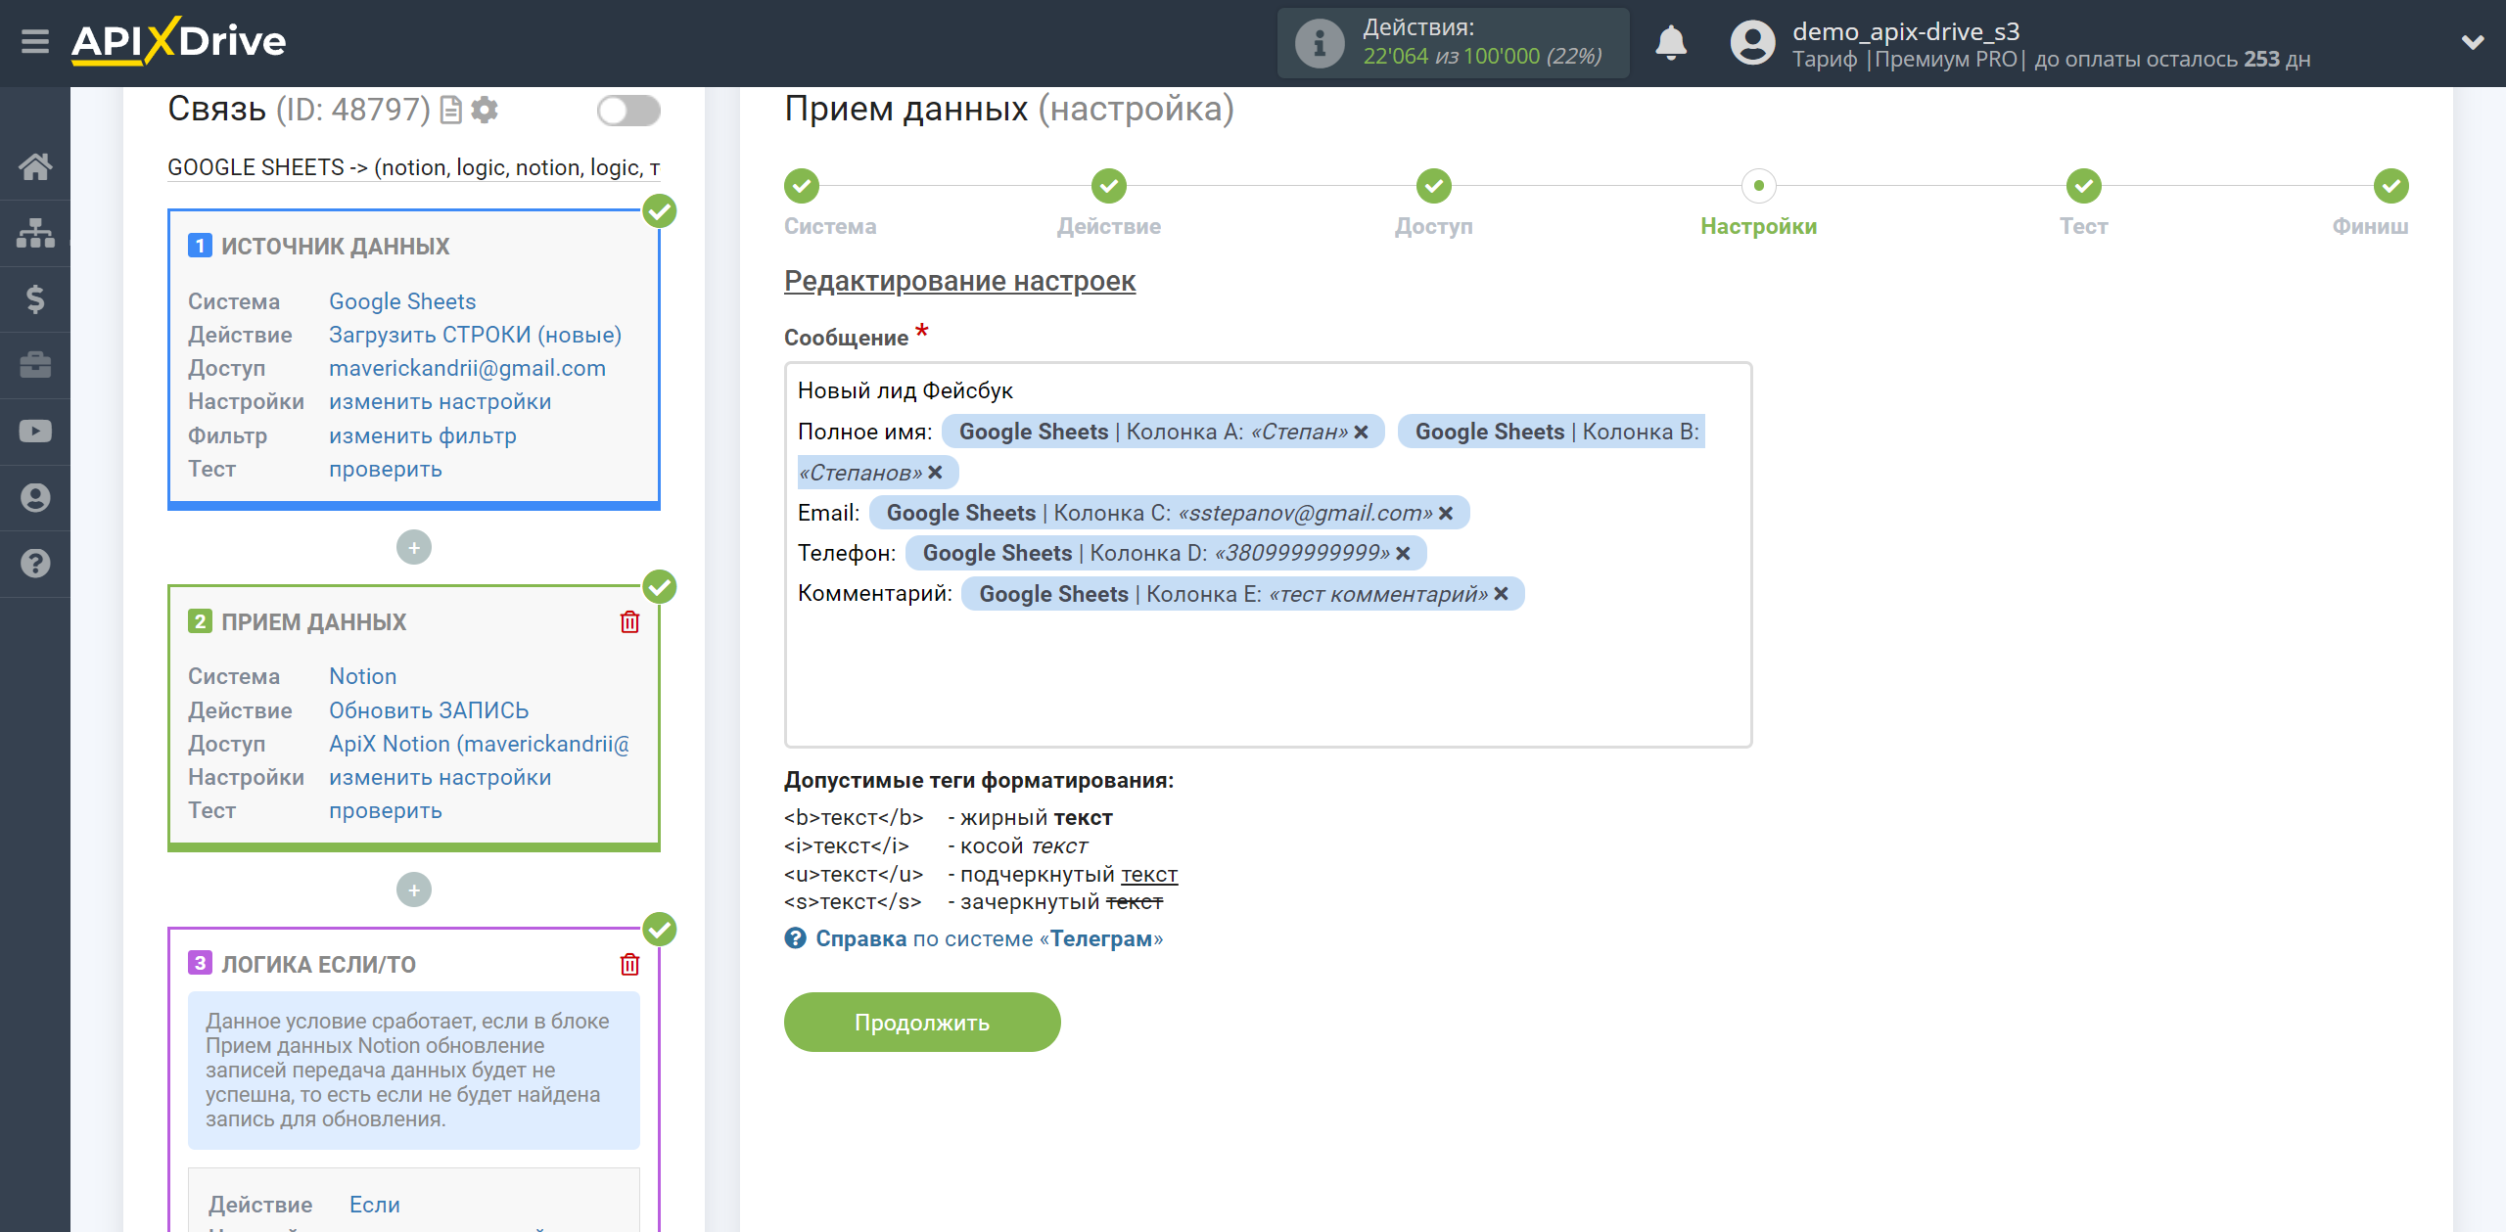
Task: Open the Google Sheets system link
Action: [402, 301]
